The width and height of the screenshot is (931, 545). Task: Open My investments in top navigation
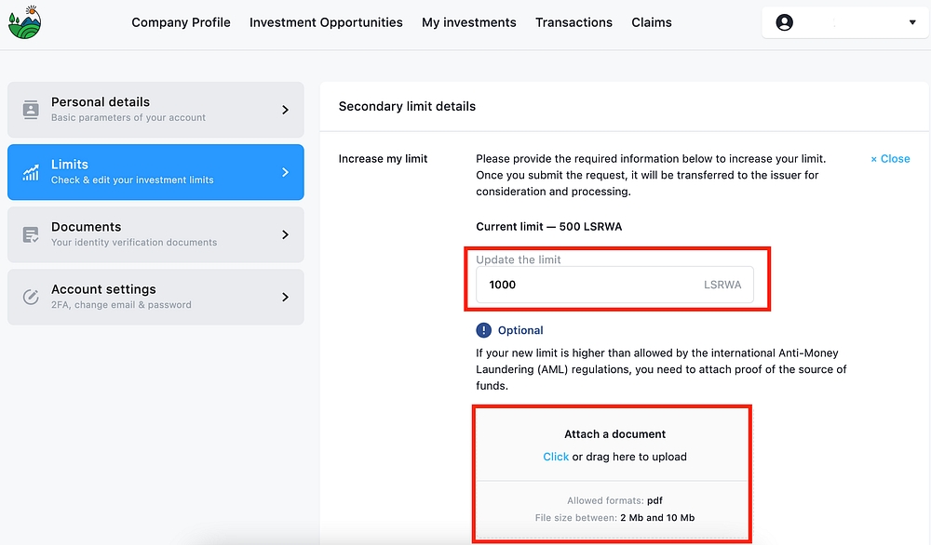pyautogui.click(x=468, y=22)
